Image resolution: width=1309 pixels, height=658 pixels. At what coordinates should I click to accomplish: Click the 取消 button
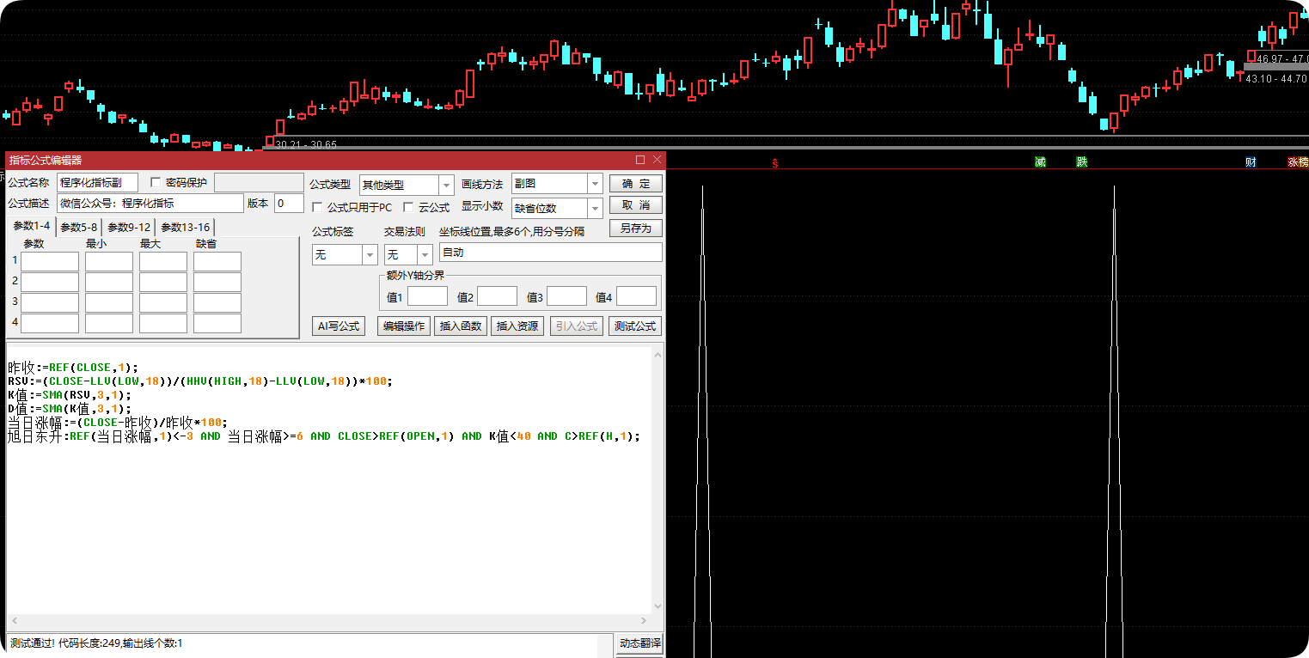click(636, 205)
